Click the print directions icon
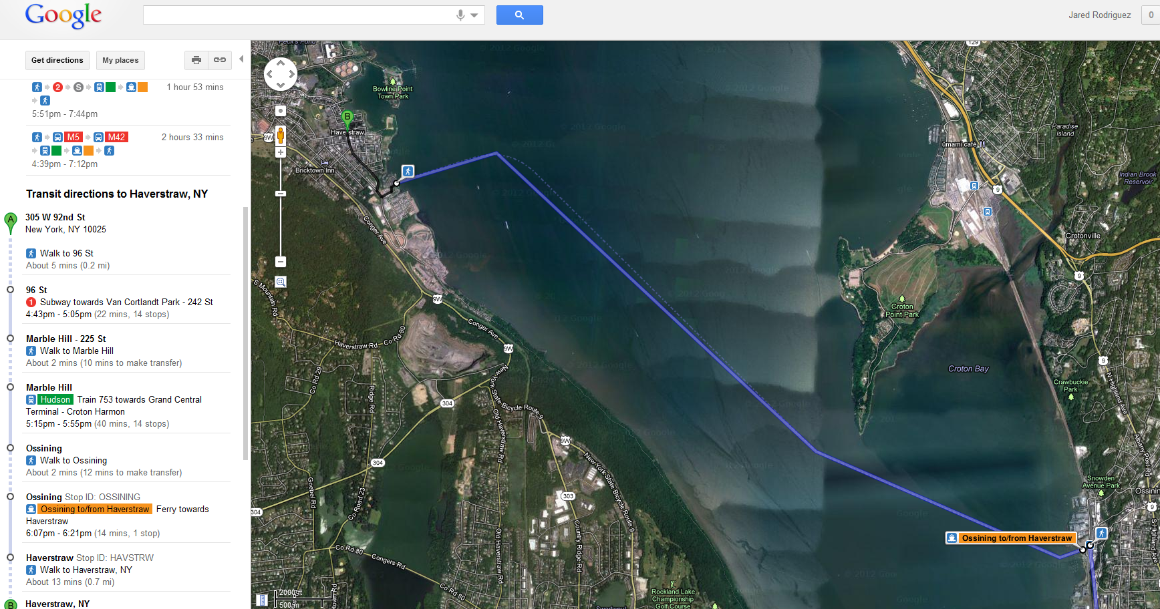The width and height of the screenshot is (1160, 609). click(196, 60)
